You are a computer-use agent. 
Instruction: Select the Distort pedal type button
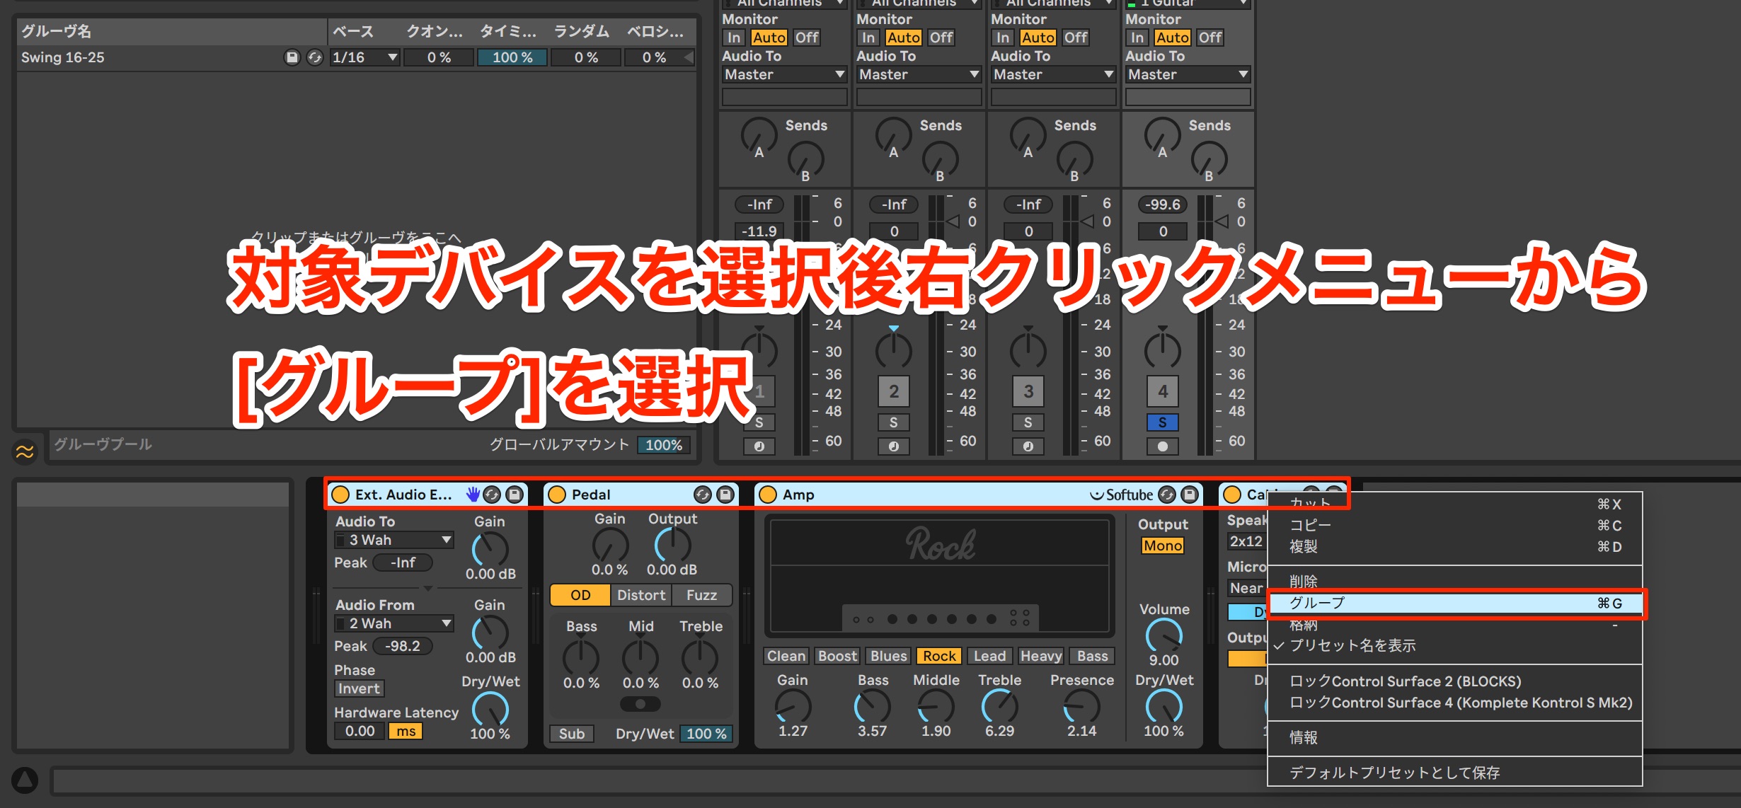click(641, 595)
